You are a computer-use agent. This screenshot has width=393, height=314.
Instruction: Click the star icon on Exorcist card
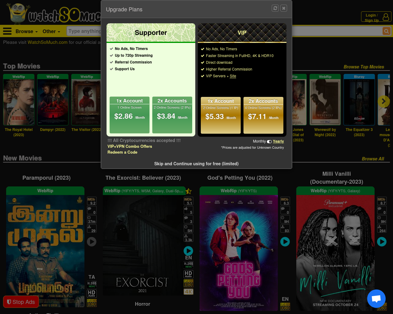189,191
